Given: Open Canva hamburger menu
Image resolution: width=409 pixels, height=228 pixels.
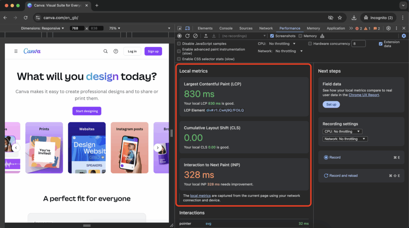Looking at the screenshot, I should (x=16, y=51).
